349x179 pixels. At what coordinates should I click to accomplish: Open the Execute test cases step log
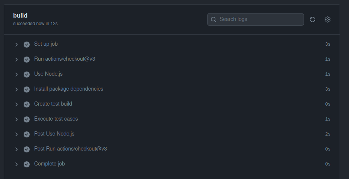[56, 119]
